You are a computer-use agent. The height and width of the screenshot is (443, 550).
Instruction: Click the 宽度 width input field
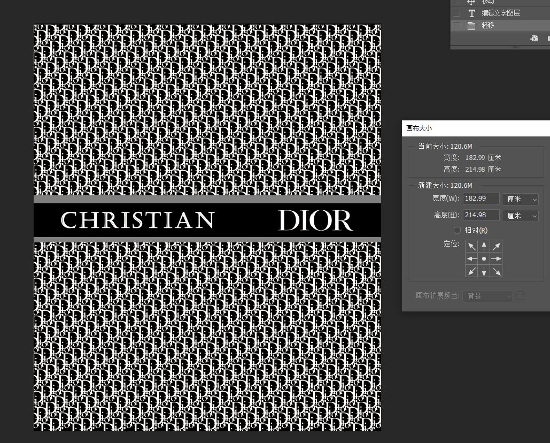[x=481, y=198]
